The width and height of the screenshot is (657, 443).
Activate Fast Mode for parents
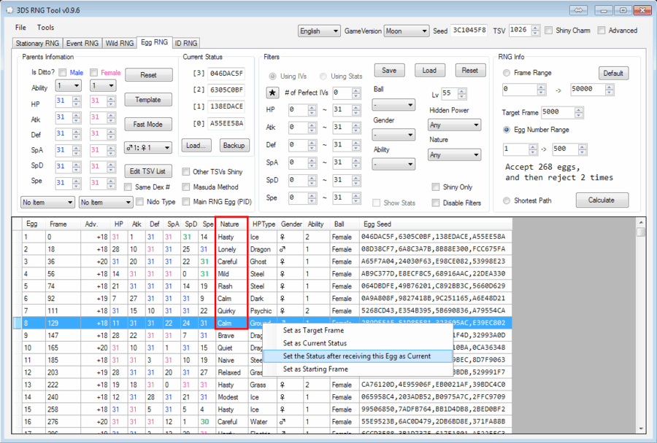tap(148, 124)
